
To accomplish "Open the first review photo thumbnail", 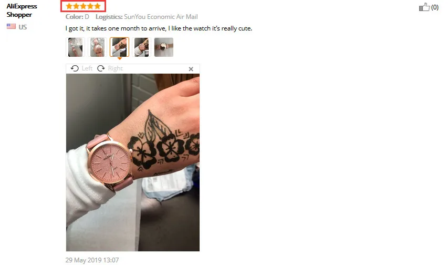I will point(76,47).
